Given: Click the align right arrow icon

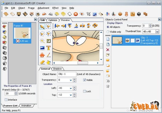Looking at the screenshot, I should tap(64, 26).
